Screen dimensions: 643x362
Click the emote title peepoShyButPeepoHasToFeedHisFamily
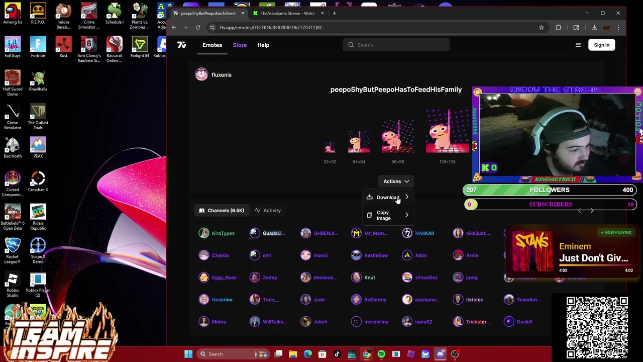click(x=396, y=89)
